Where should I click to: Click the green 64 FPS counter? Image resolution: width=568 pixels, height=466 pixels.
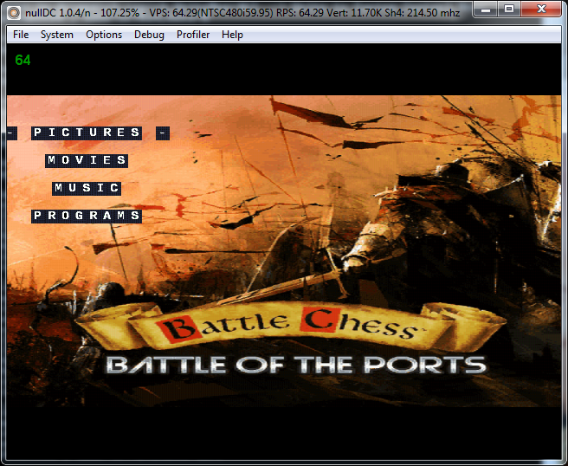tap(23, 60)
